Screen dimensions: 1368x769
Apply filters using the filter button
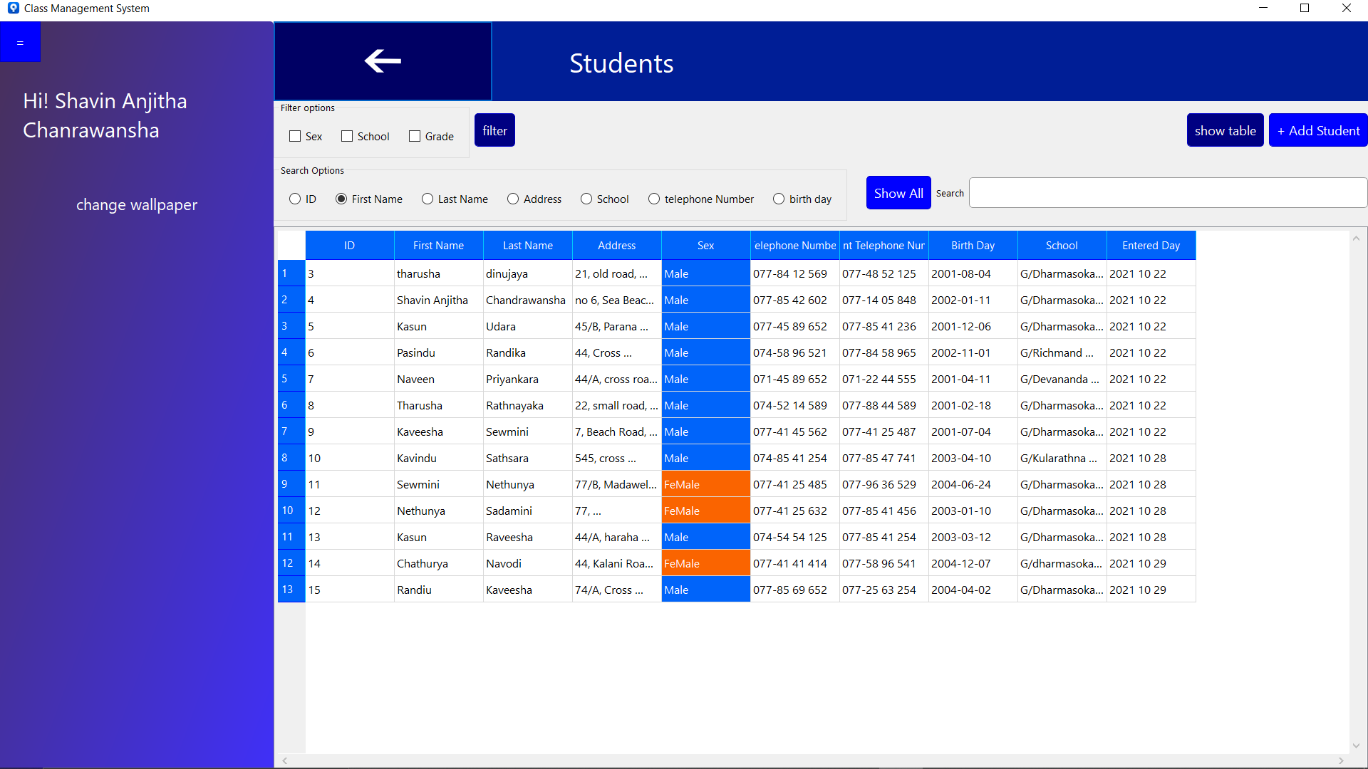[x=494, y=130]
